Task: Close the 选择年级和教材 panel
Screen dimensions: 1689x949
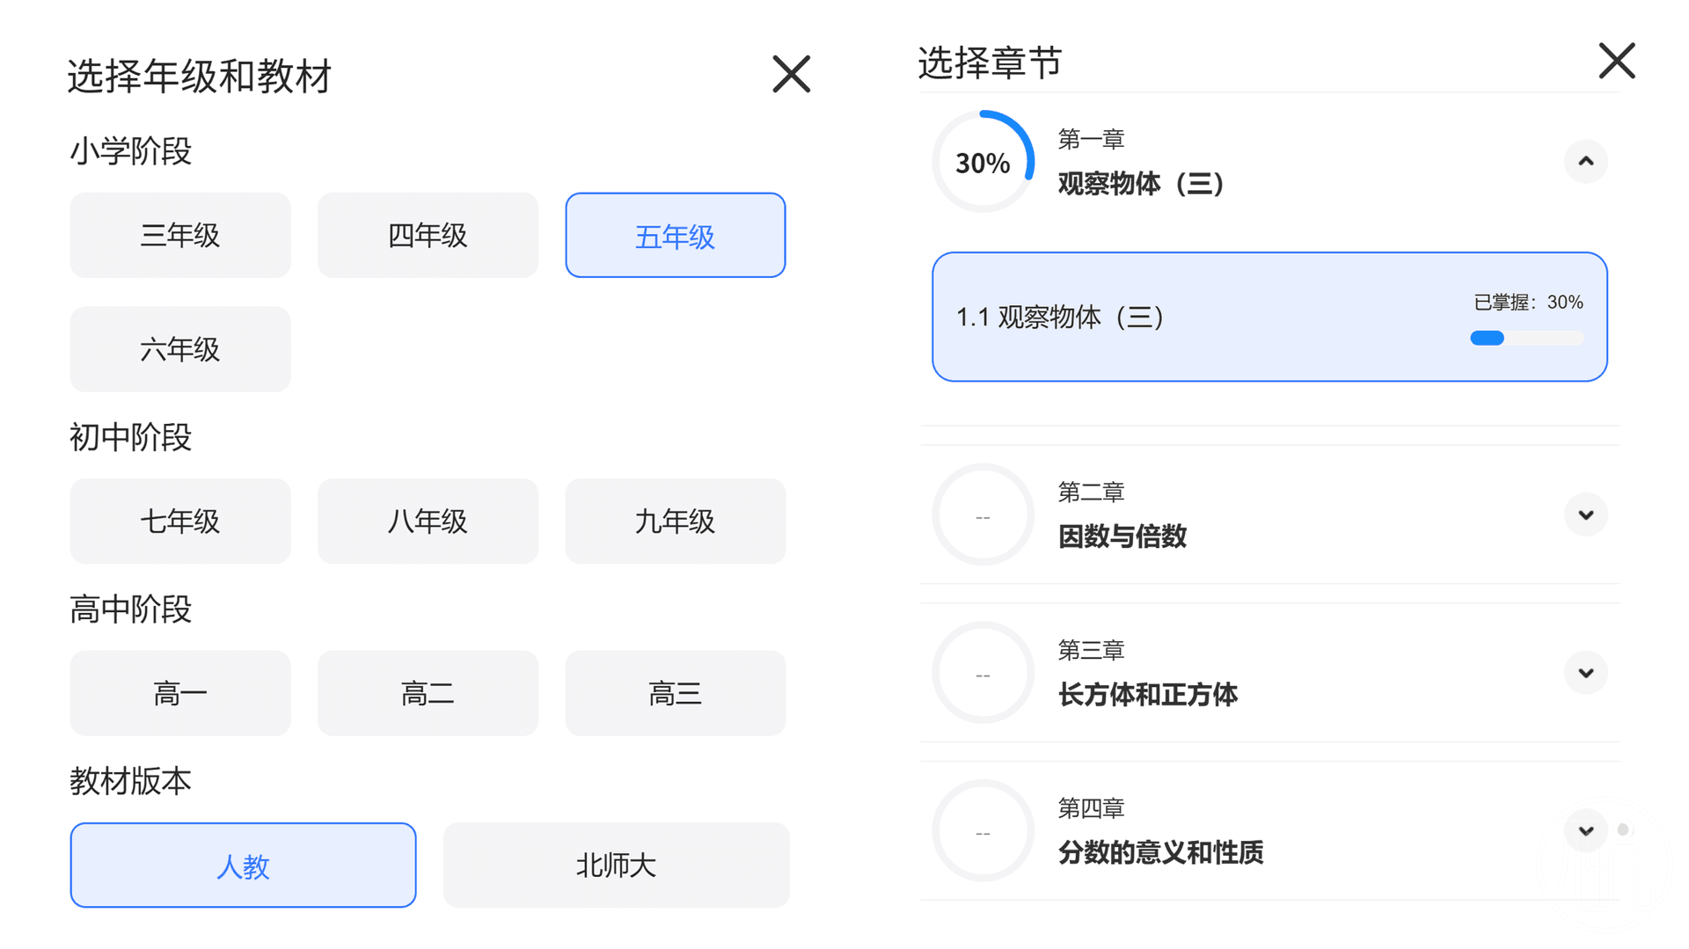Action: point(791,74)
